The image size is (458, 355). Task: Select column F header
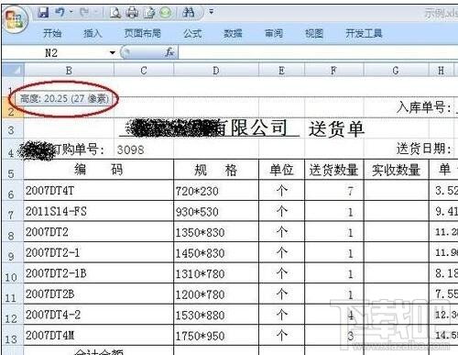(333, 71)
